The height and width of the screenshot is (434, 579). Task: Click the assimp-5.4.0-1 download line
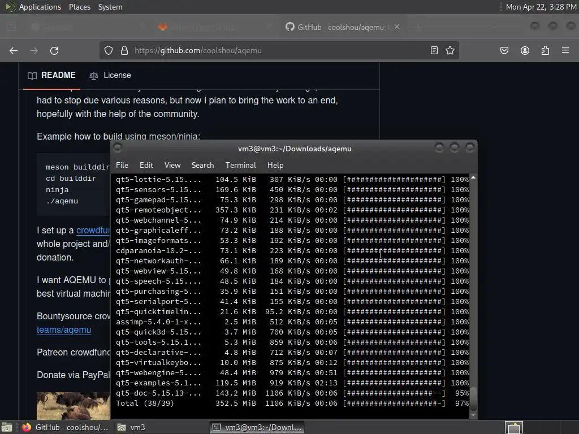coord(292,322)
